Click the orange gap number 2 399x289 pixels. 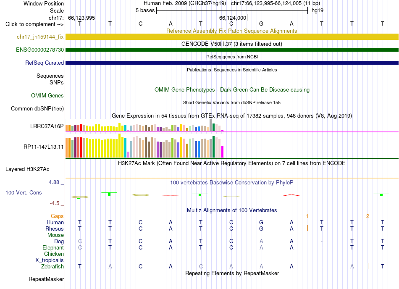(x=367, y=216)
